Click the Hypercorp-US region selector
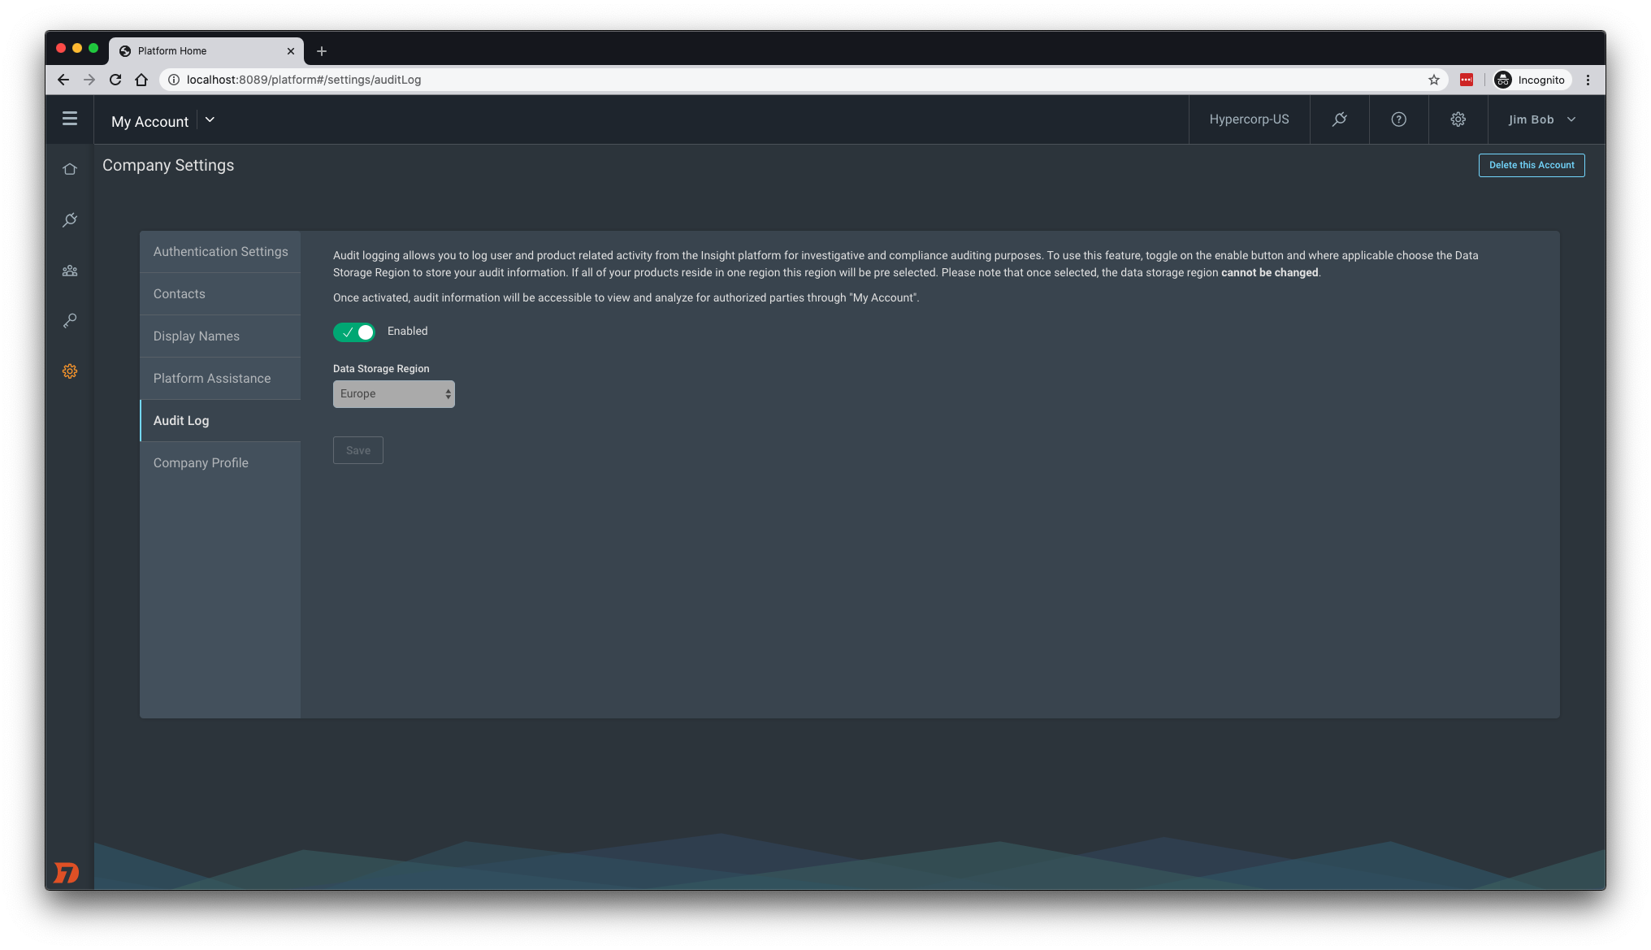Viewport: 1651px width, 950px height. (x=1249, y=119)
